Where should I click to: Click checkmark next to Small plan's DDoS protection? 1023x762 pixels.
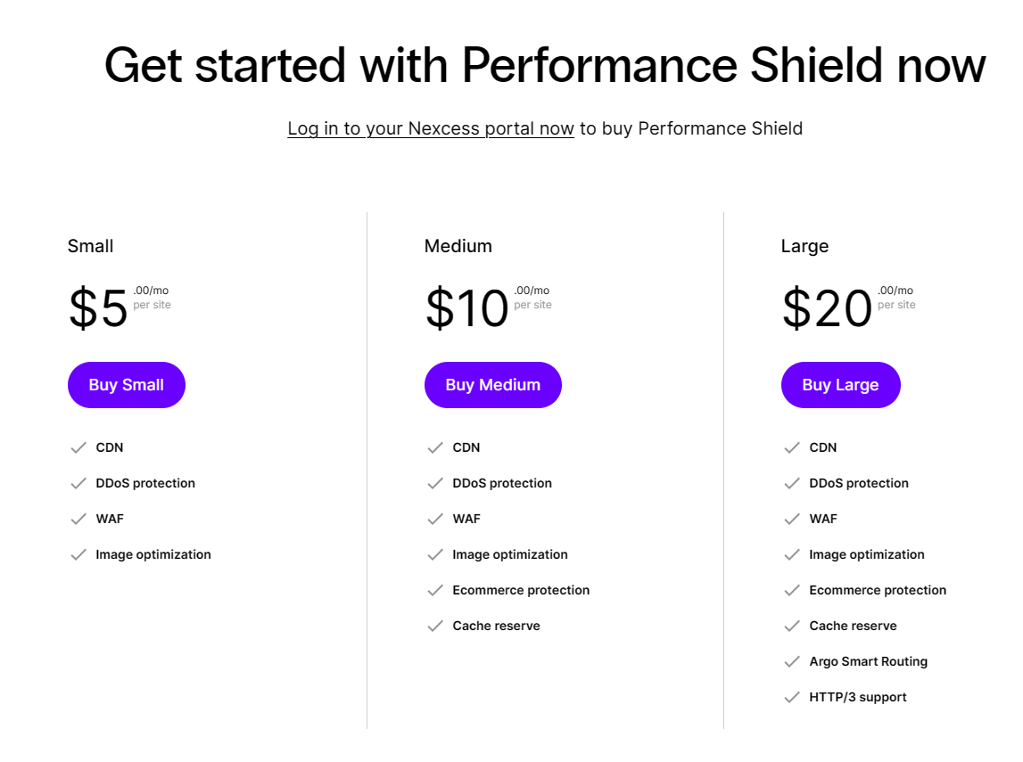coord(78,483)
